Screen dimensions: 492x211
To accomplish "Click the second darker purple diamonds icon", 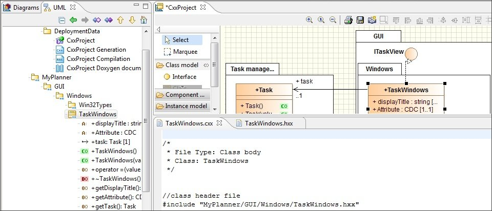I will (109, 20).
